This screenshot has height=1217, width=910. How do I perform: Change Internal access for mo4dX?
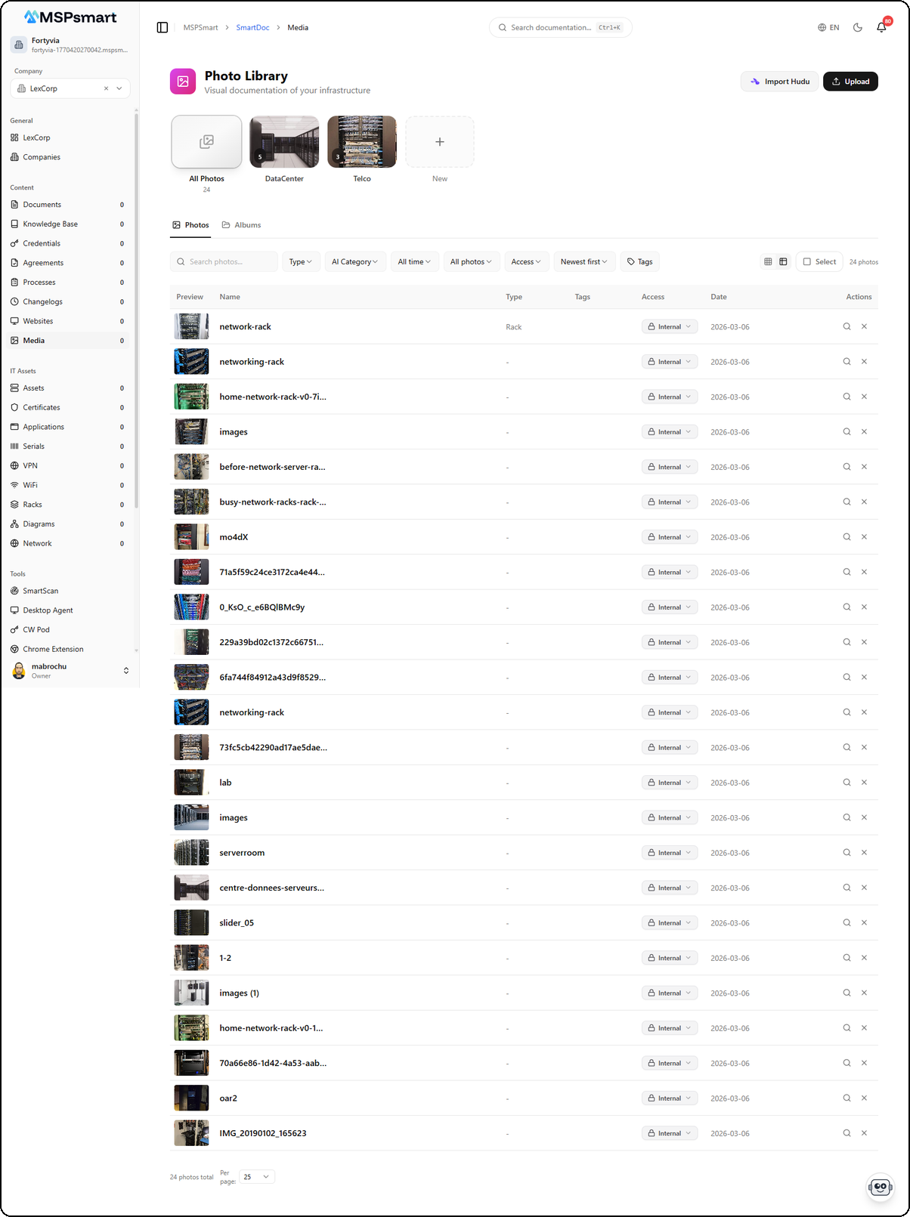(x=670, y=537)
